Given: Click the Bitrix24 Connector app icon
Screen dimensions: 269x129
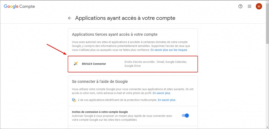Looking at the screenshot, I should (76, 64).
